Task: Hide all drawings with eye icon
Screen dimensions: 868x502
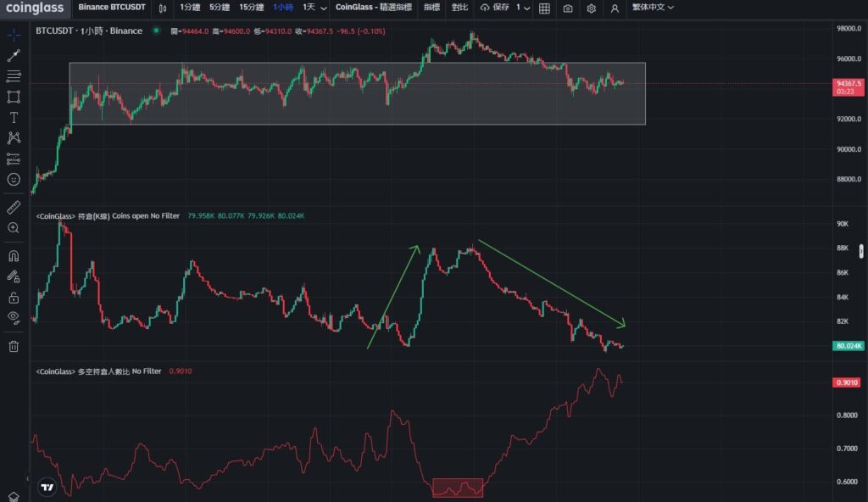Action: point(14,317)
